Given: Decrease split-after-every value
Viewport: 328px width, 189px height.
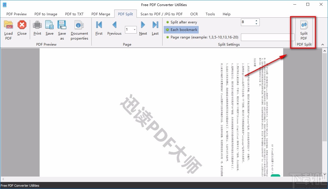Looking at the screenshot, I should click(x=257, y=24).
